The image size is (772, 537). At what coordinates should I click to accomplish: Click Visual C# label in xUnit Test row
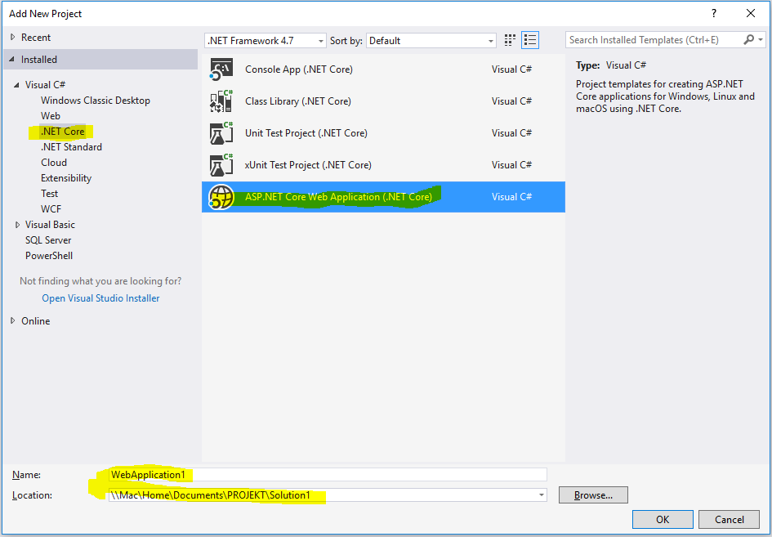511,165
